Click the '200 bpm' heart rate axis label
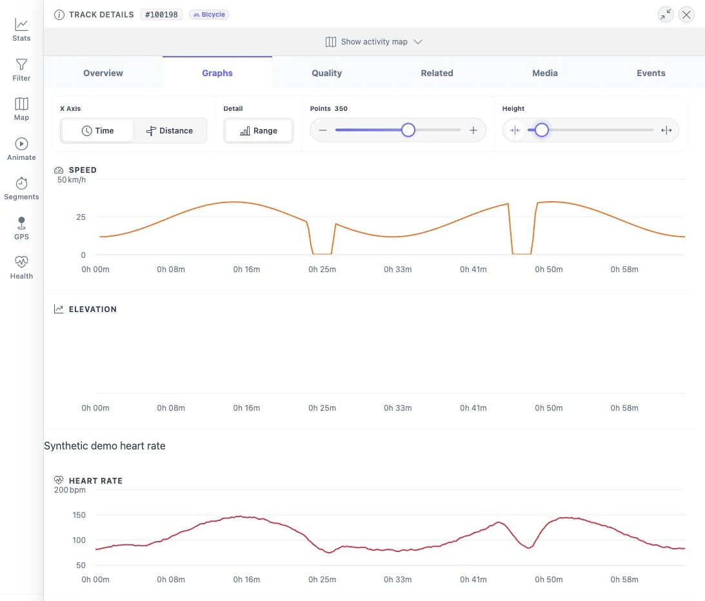705x601 pixels. [x=70, y=490]
